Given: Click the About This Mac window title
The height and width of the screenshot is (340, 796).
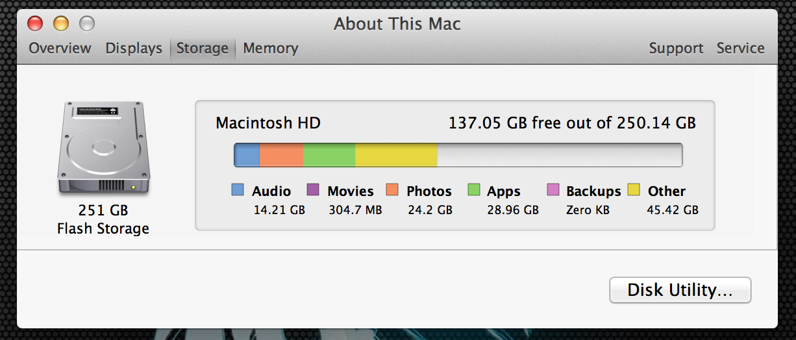Looking at the screenshot, I should (x=397, y=24).
